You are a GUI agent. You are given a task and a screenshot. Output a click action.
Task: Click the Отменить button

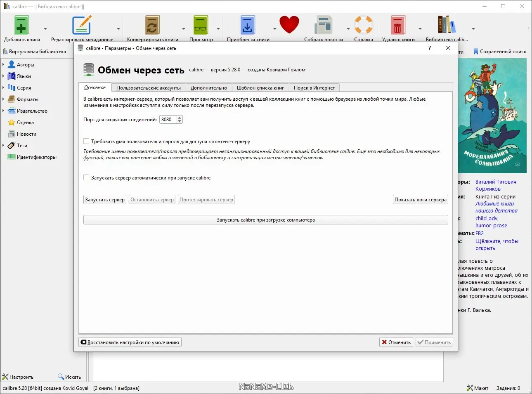coord(396,342)
